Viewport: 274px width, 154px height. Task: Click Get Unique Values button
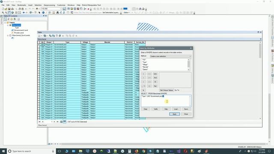pyautogui.click(x=167, y=90)
